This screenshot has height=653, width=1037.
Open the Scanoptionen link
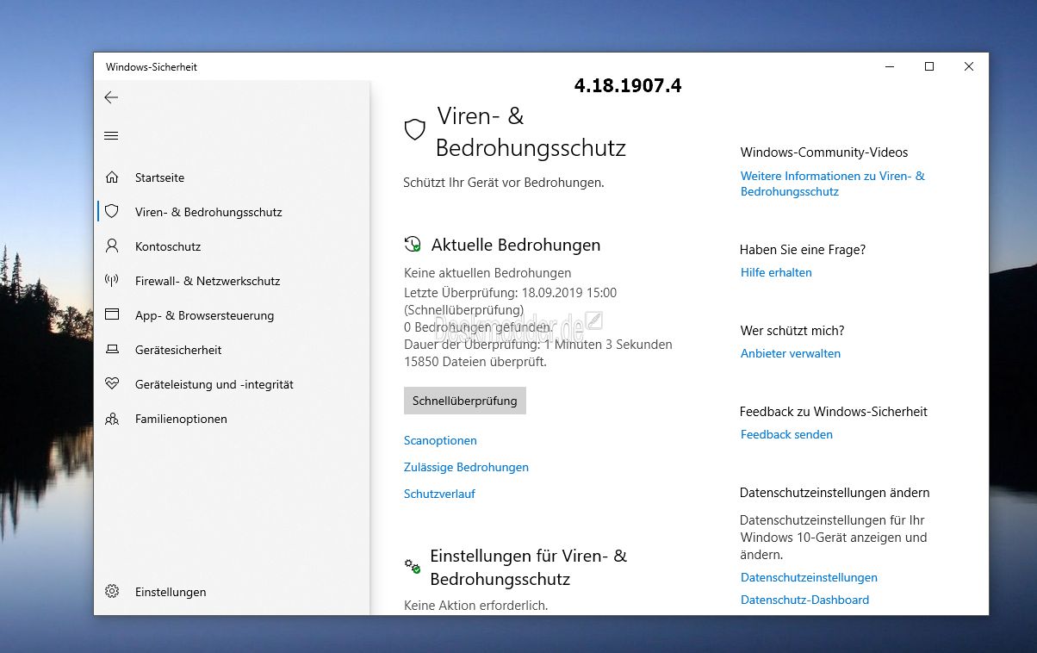coord(440,440)
